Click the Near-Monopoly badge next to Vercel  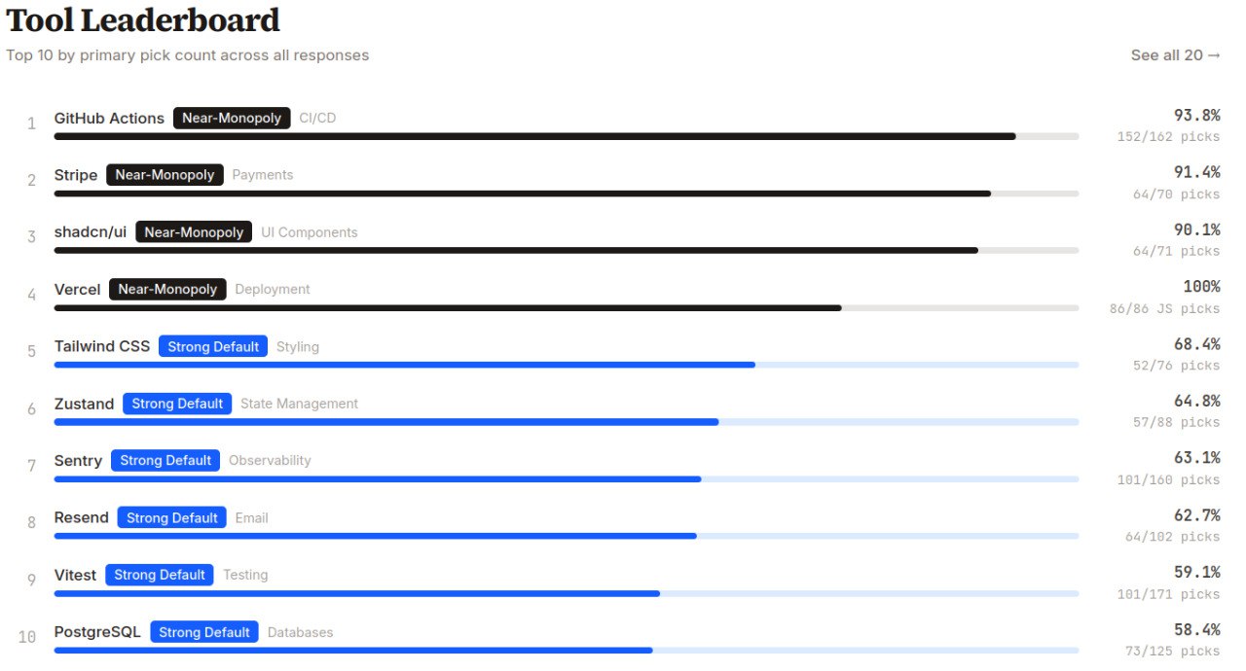tap(167, 290)
